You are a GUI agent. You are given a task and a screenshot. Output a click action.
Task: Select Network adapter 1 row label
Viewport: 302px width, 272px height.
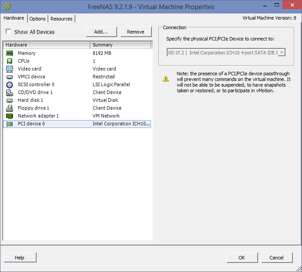click(x=38, y=116)
